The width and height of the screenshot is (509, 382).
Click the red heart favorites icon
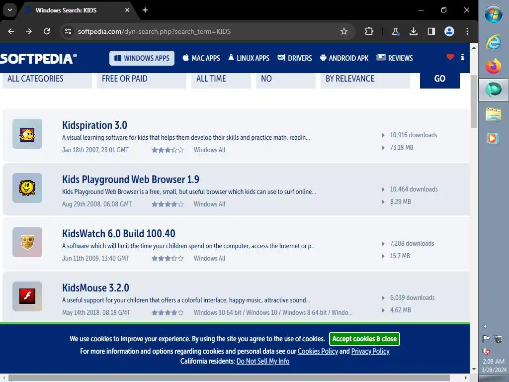(x=450, y=57)
